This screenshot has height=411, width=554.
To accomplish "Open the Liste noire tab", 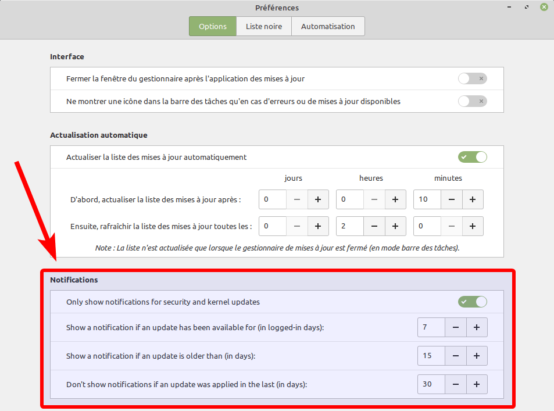I will click(264, 26).
